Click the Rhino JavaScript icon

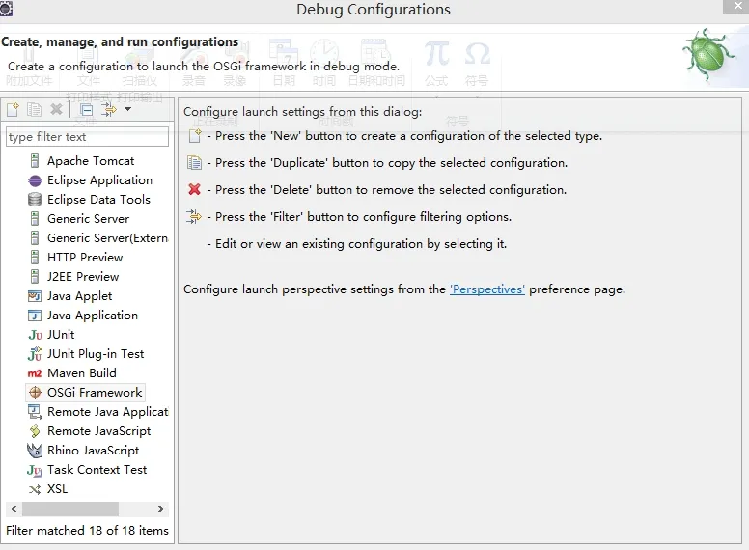click(x=35, y=451)
